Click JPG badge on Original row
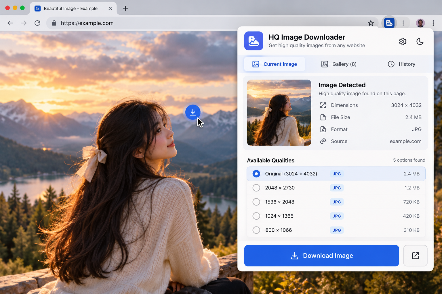The image size is (442, 294). pos(337,174)
